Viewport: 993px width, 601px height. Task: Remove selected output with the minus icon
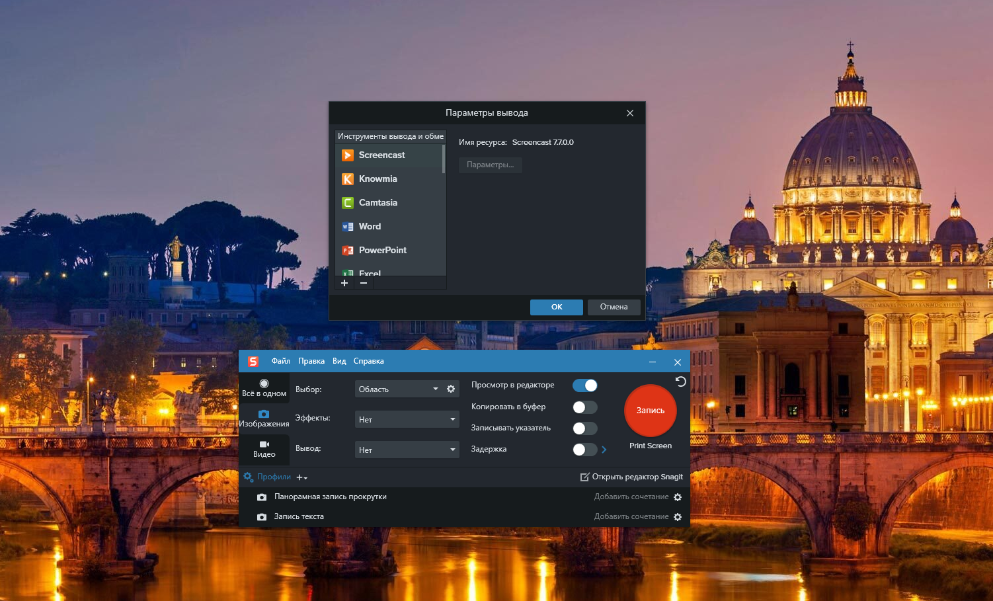[363, 283]
